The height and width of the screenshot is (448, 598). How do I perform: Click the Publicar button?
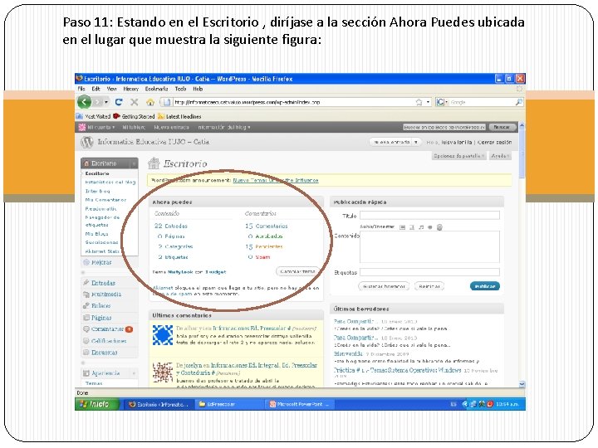[x=485, y=286]
